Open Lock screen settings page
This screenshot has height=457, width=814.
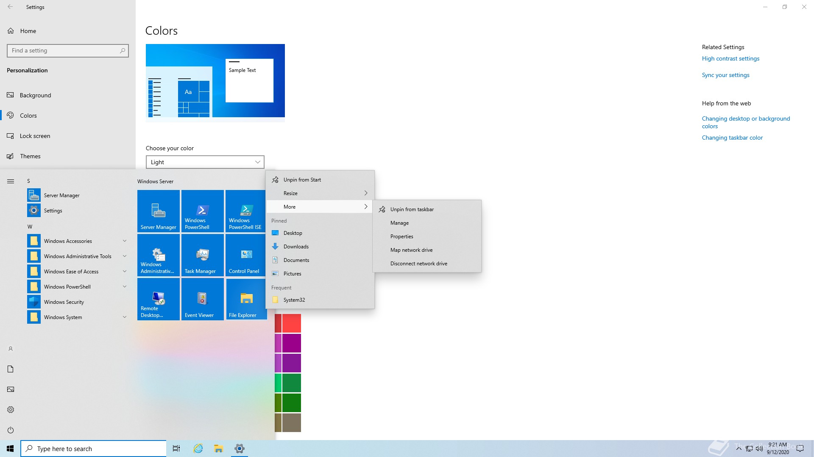pyautogui.click(x=68, y=136)
